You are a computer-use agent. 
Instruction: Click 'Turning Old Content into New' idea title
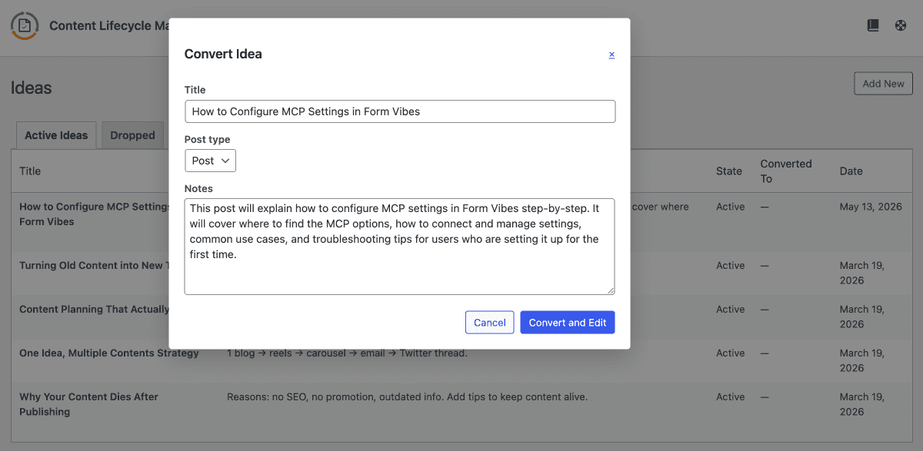coord(94,266)
